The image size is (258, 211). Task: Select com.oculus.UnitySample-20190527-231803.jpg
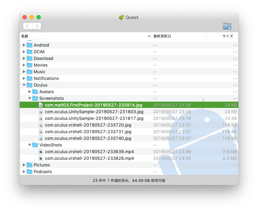point(94,111)
